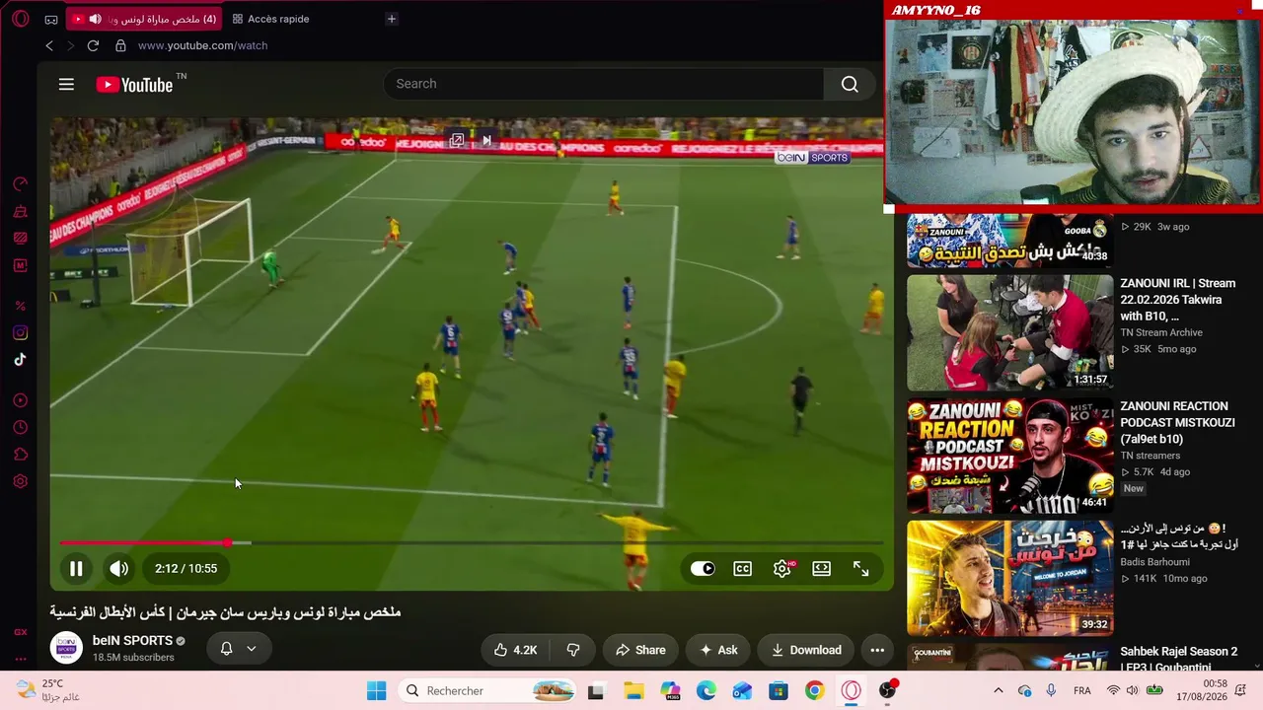View site security lock info

pos(120,45)
